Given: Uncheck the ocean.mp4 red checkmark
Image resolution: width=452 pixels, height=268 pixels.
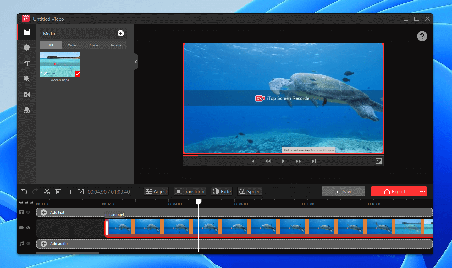Looking at the screenshot, I should pos(78,74).
